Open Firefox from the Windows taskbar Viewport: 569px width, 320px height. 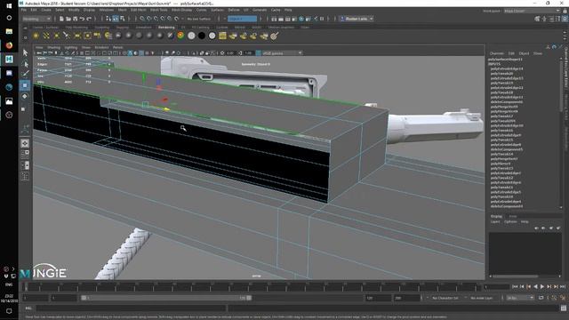pyautogui.click(x=9, y=45)
